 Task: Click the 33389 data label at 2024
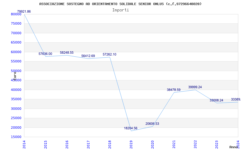tap(236, 100)
